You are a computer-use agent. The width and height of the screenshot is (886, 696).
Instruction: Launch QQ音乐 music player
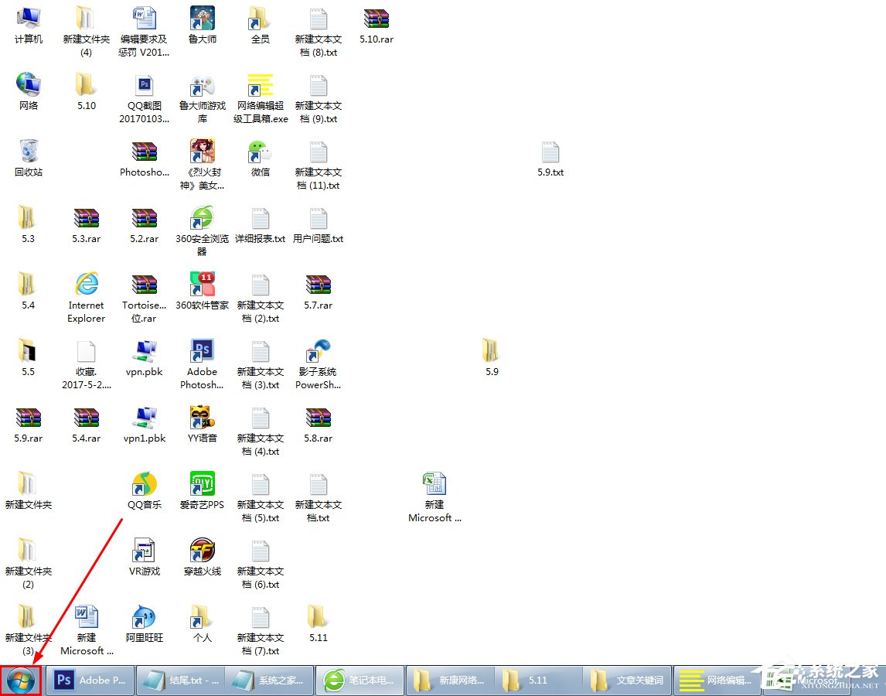point(144,483)
